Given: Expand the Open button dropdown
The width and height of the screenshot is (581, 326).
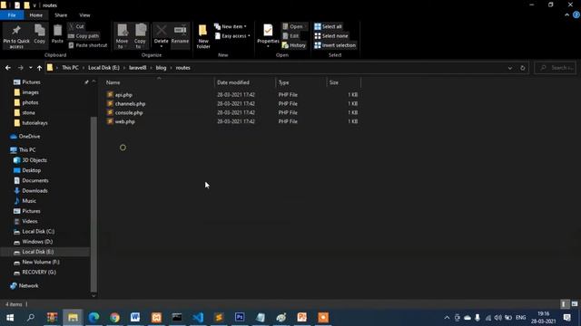Looking at the screenshot, I should (306, 26).
